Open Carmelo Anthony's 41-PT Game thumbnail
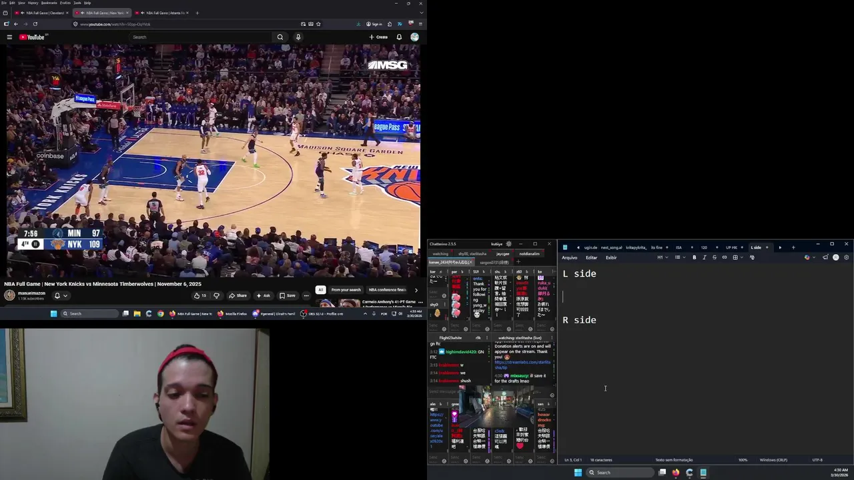The width and height of the screenshot is (854, 480). (x=338, y=303)
